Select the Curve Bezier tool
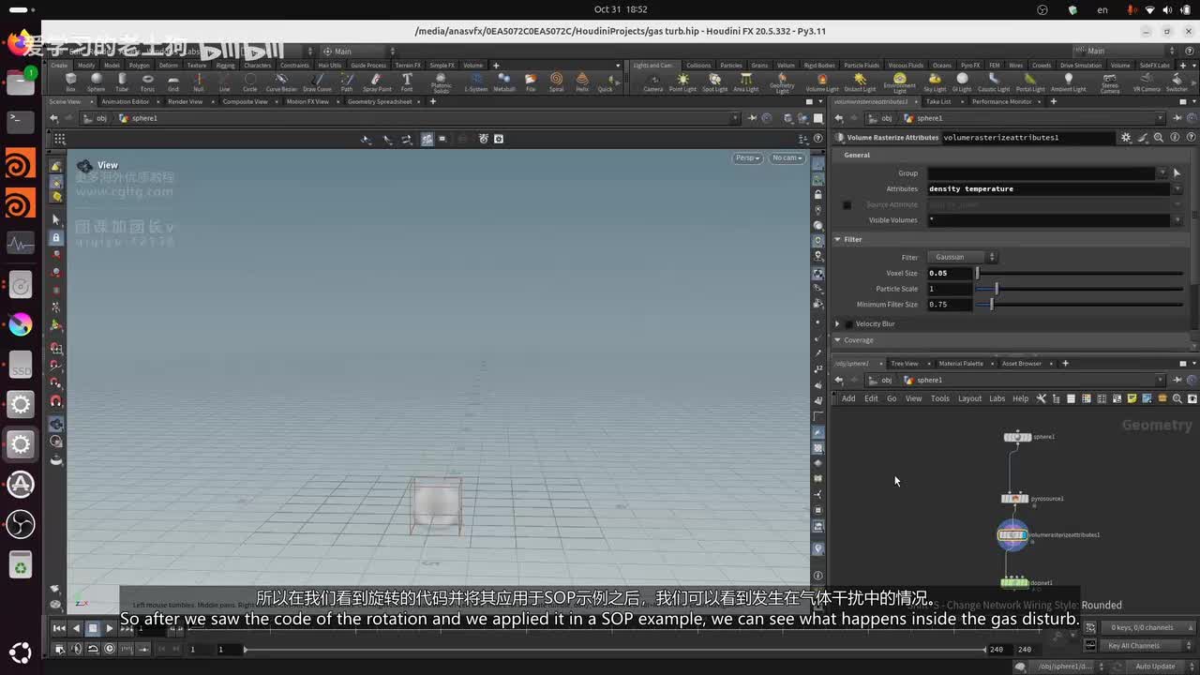The width and height of the screenshot is (1200, 675). tap(281, 82)
